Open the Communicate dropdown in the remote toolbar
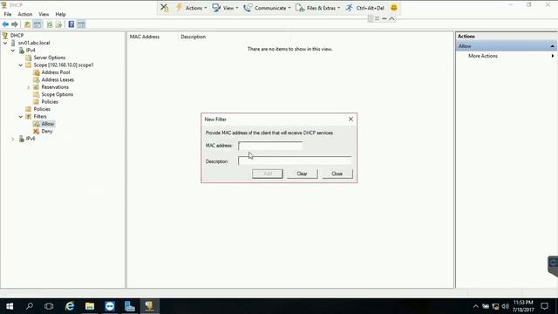 click(x=267, y=8)
